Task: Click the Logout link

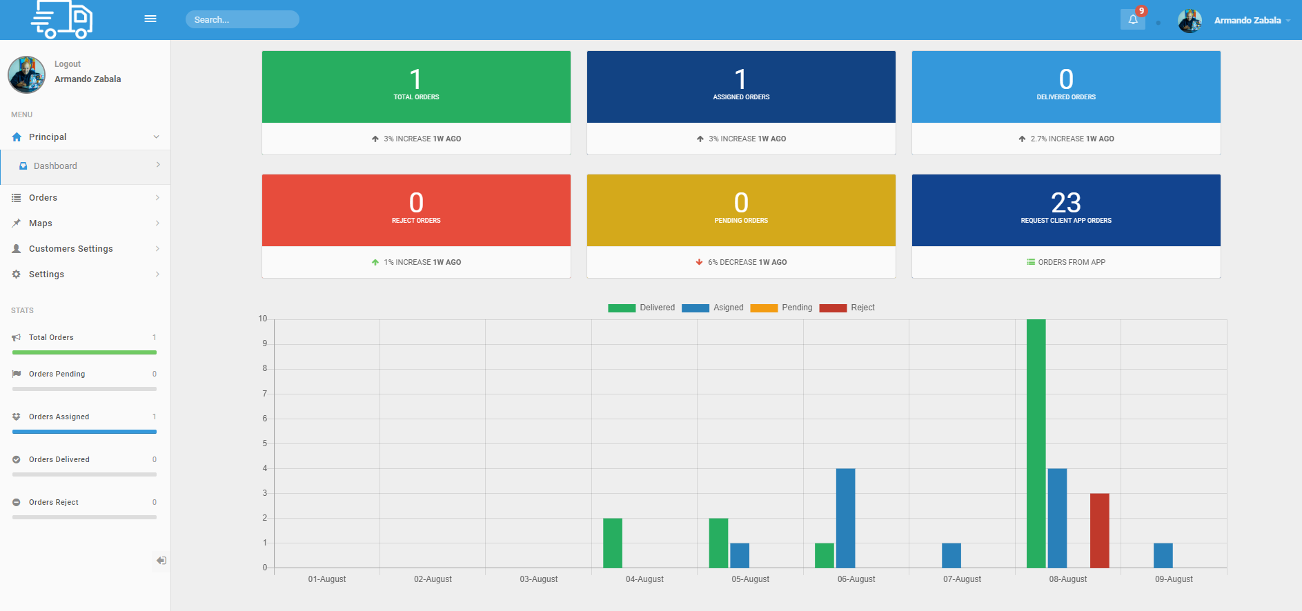Action: (x=68, y=64)
